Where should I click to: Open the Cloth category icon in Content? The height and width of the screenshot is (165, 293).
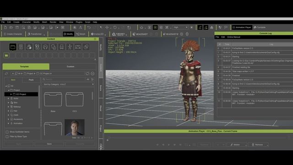[54, 47]
